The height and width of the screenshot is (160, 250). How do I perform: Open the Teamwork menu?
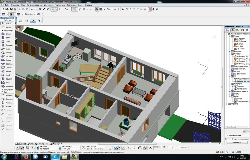click(x=71, y=5)
